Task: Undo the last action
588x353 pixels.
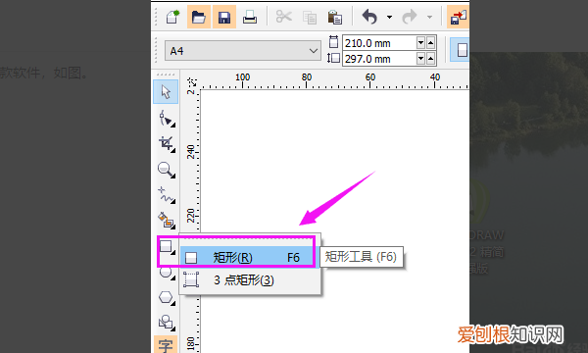Action: click(x=369, y=17)
